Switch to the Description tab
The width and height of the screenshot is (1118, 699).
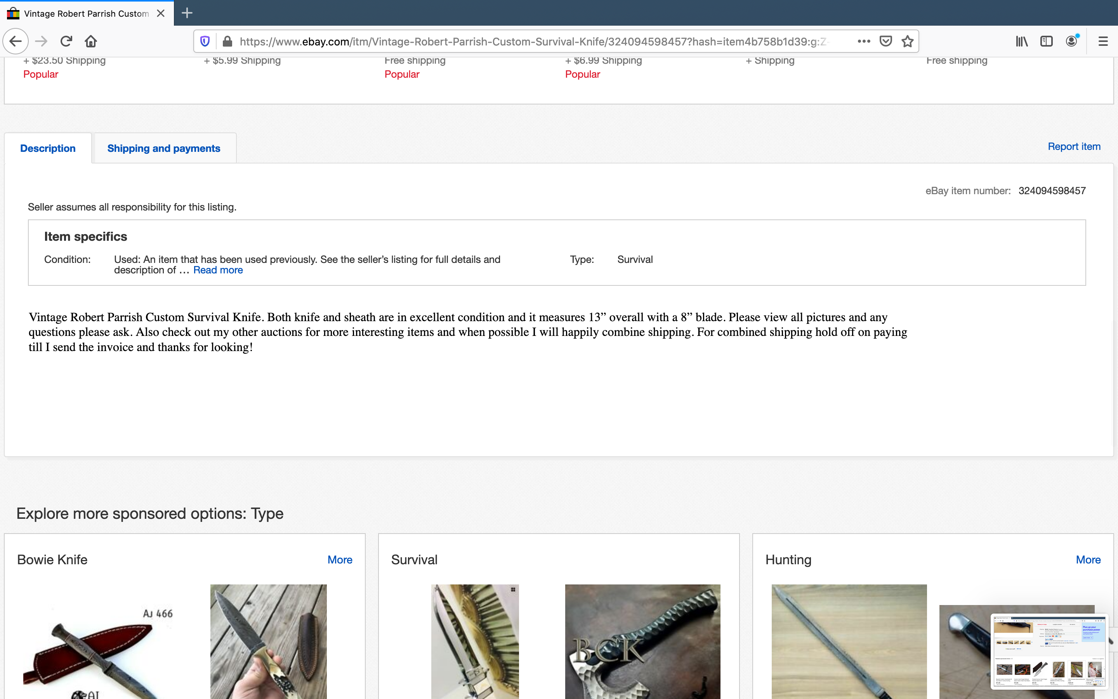pyautogui.click(x=48, y=148)
